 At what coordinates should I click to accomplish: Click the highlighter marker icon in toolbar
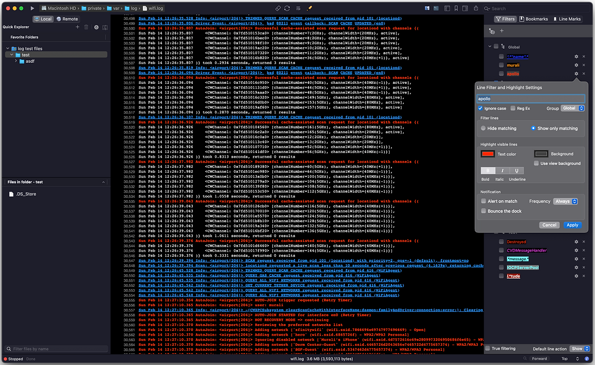309,9
